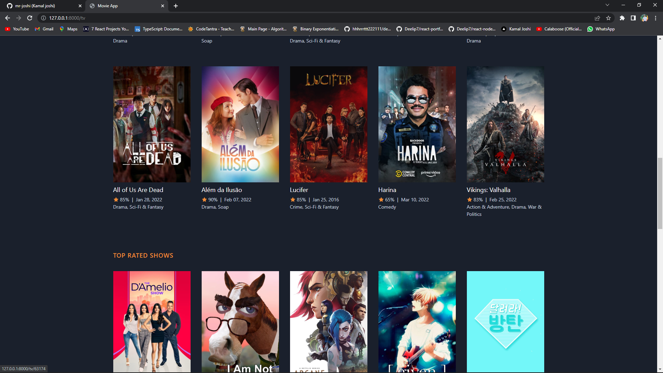Open the TypeScript Documentation bookmark
This screenshot has height=373, width=663.
158,29
